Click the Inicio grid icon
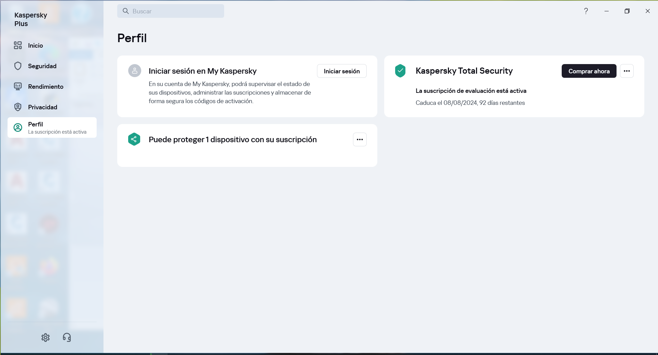 (x=18, y=45)
